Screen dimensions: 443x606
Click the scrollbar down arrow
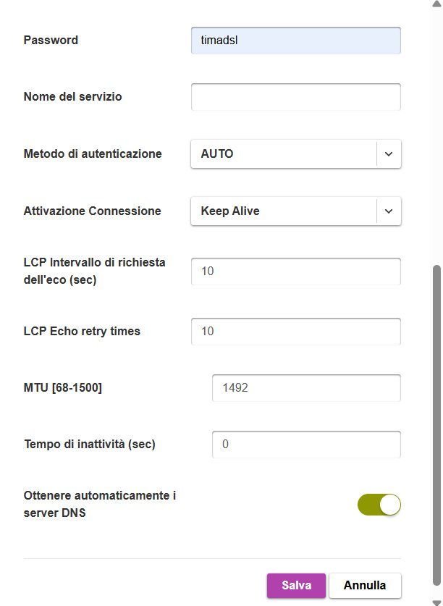435,602
